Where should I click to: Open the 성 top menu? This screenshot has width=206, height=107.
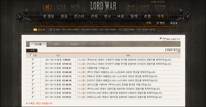click(x=47, y=7)
